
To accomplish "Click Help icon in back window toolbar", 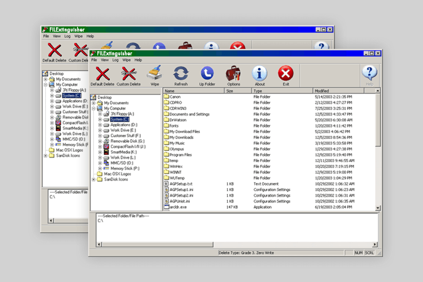I will [321, 46].
